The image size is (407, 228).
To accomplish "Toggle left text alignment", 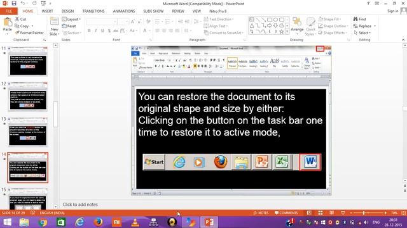I will [157, 31].
